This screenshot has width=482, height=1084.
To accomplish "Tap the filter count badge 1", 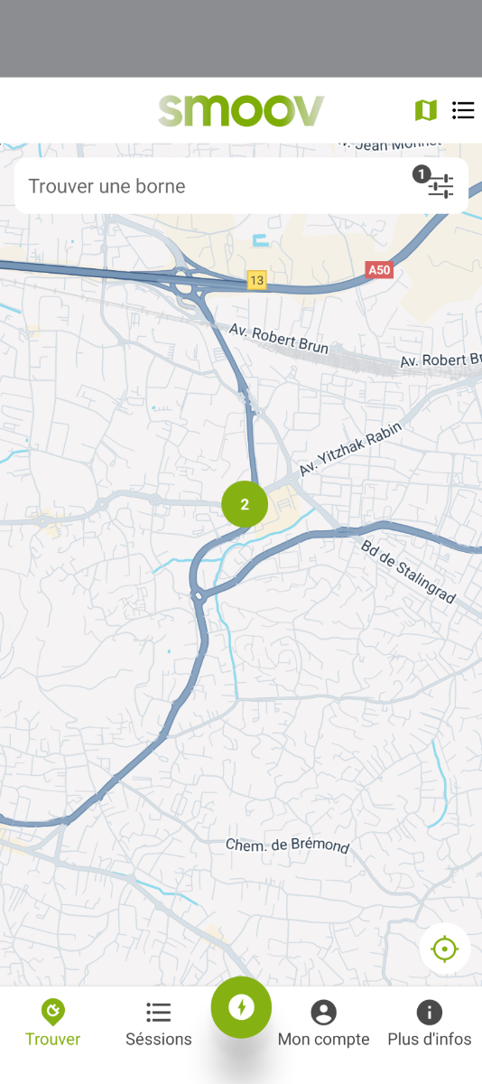I will click(x=421, y=173).
